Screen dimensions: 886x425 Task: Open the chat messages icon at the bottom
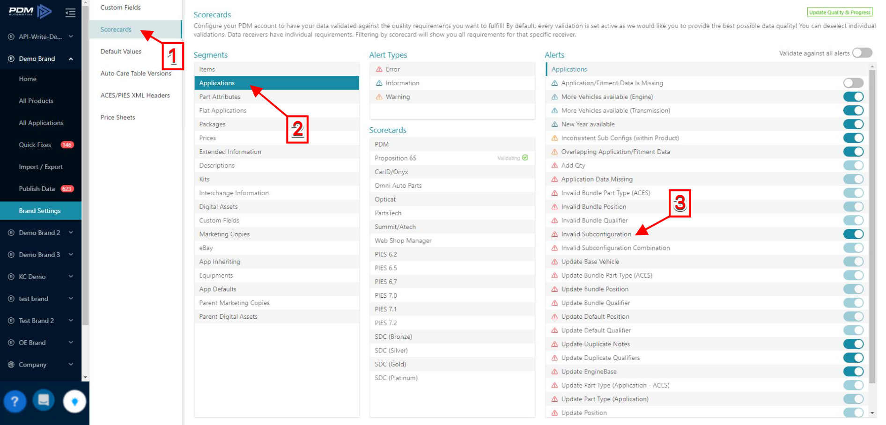tap(44, 400)
